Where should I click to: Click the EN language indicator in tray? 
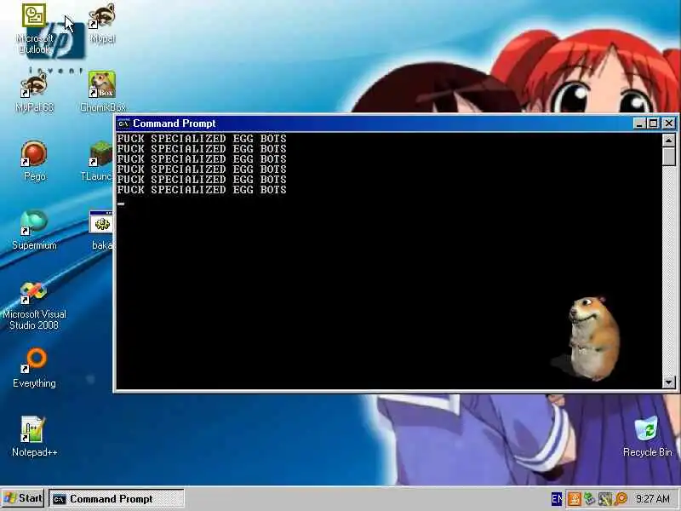(x=557, y=498)
